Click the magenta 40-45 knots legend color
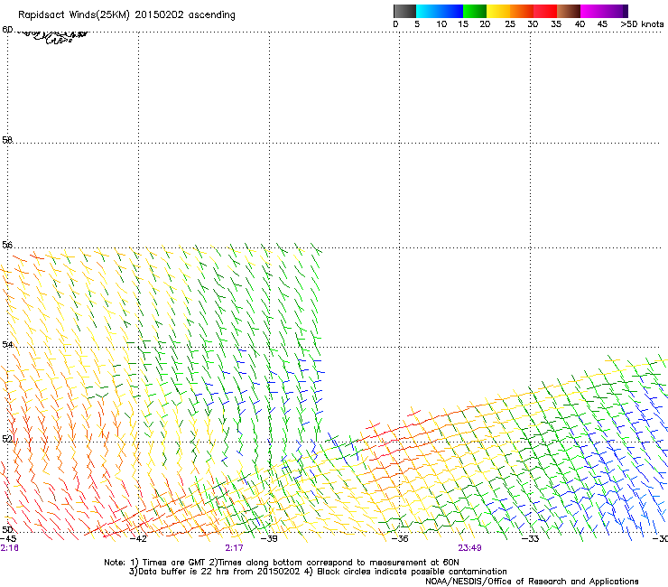The image size is (668, 587). coord(592,11)
